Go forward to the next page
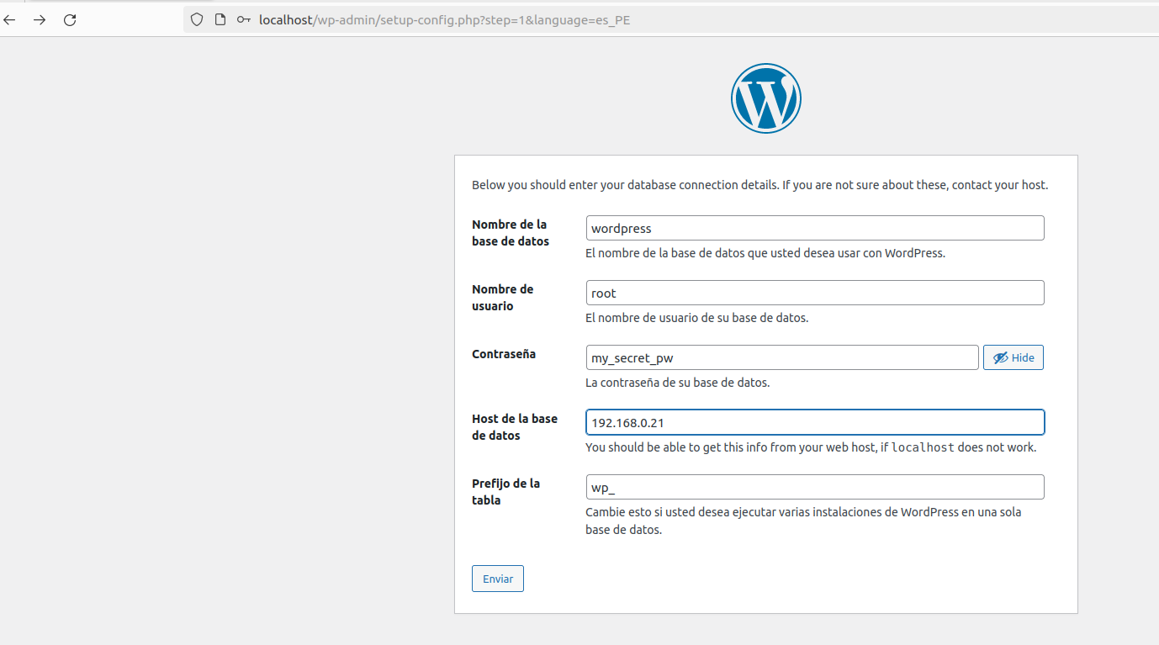The height and width of the screenshot is (645, 1159). [x=40, y=20]
